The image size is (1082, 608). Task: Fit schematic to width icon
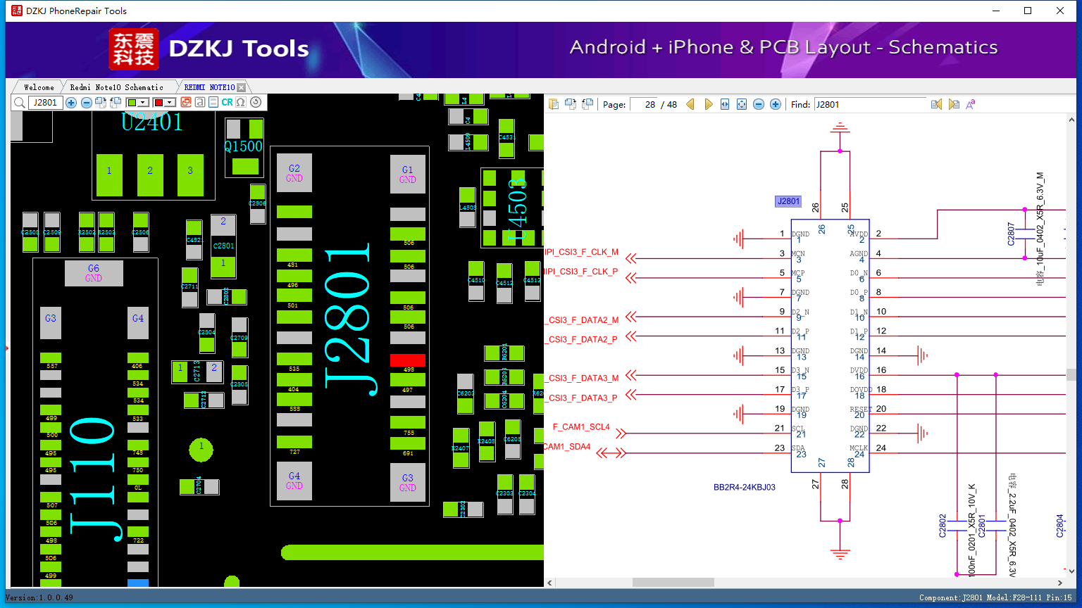(x=725, y=104)
